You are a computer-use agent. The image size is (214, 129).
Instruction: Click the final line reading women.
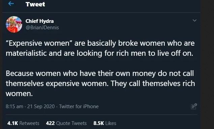coord(19,94)
